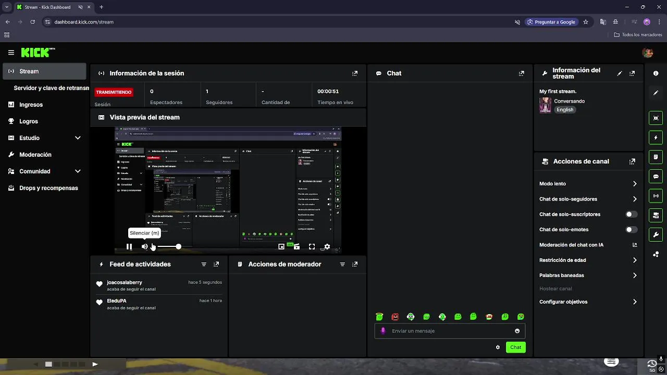Screen dimensions: 667x375
Task: Toggle the broadcast session info widget in sidebar
Action: 656,196
